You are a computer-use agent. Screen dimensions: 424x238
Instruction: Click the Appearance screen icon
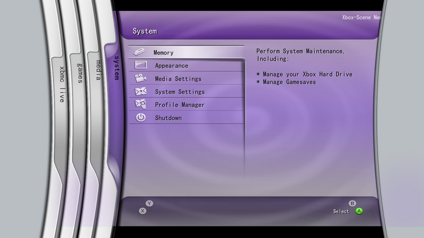click(x=140, y=66)
